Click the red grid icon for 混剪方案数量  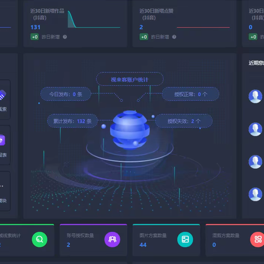[x=257, y=239]
